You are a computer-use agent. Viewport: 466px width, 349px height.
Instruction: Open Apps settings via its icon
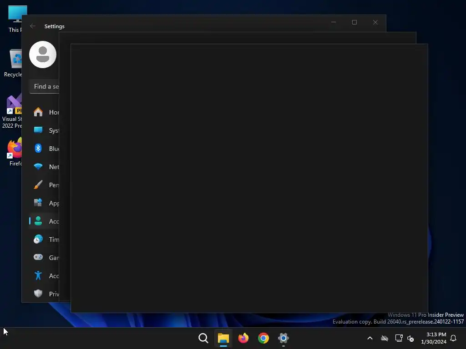pyautogui.click(x=38, y=203)
